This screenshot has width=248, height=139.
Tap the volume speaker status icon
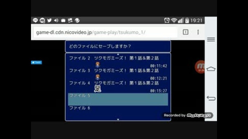pos(56,20)
